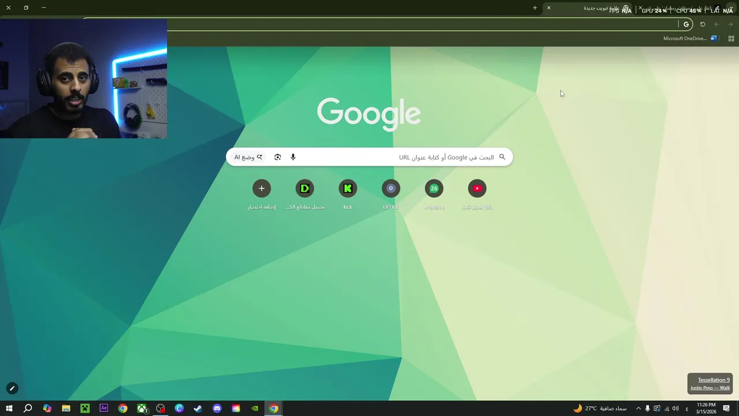739x416 pixels.
Task: Open the weather widget showing 27°C
Action: point(599,408)
